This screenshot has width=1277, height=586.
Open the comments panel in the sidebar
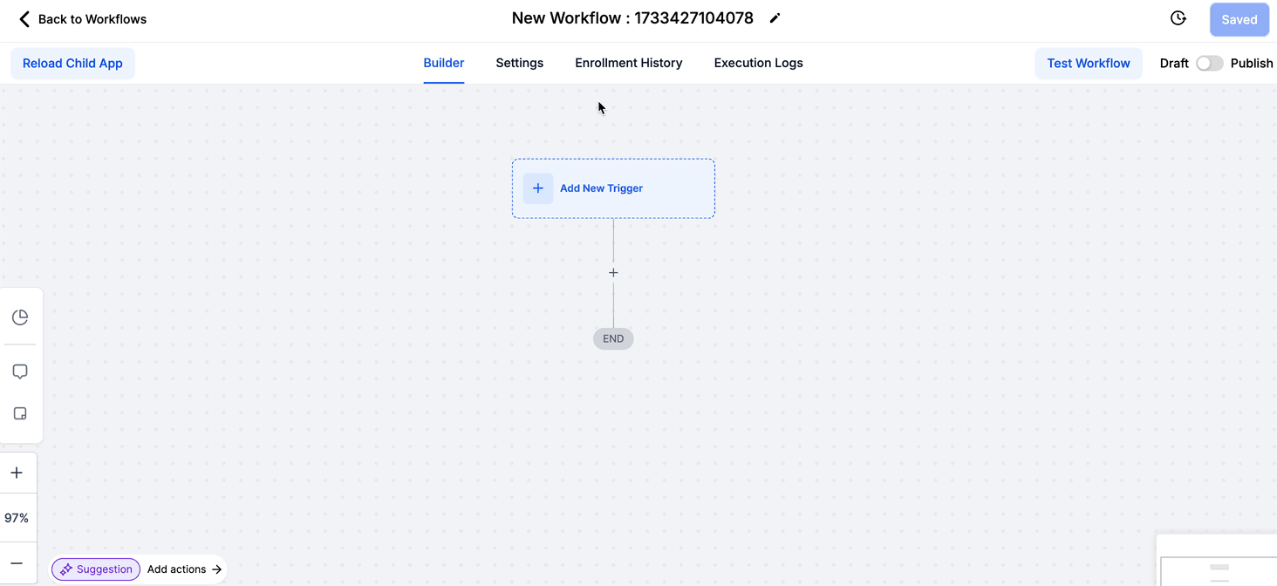(x=20, y=371)
